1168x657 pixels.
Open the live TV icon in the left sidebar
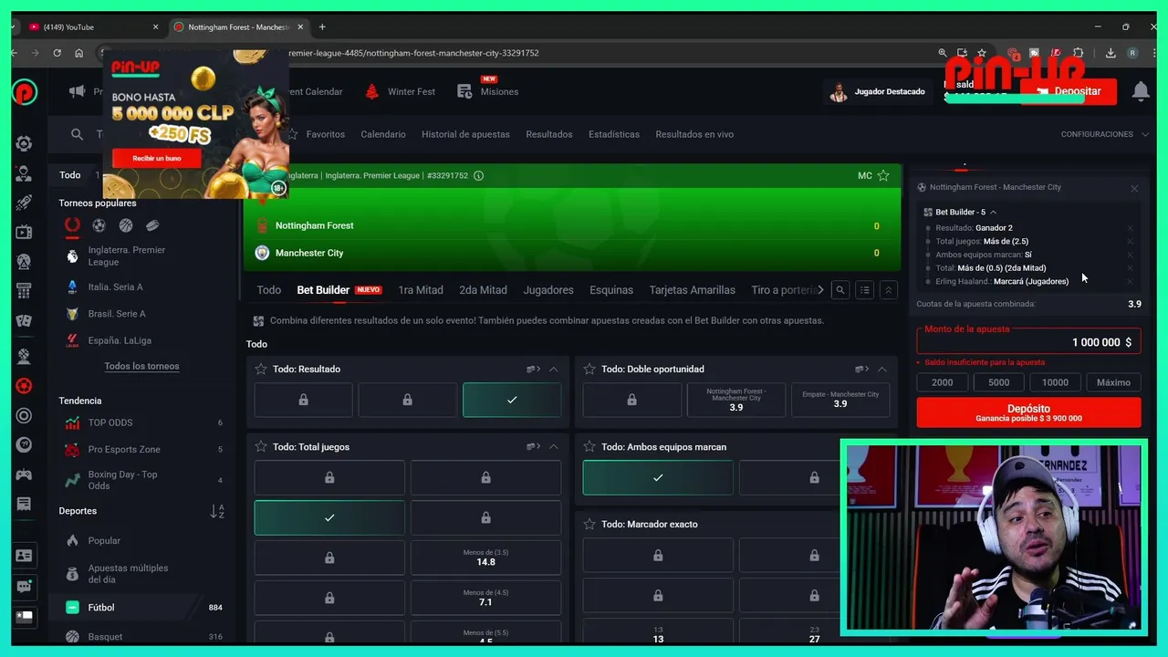pyautogui.click(x=24, y=233)
